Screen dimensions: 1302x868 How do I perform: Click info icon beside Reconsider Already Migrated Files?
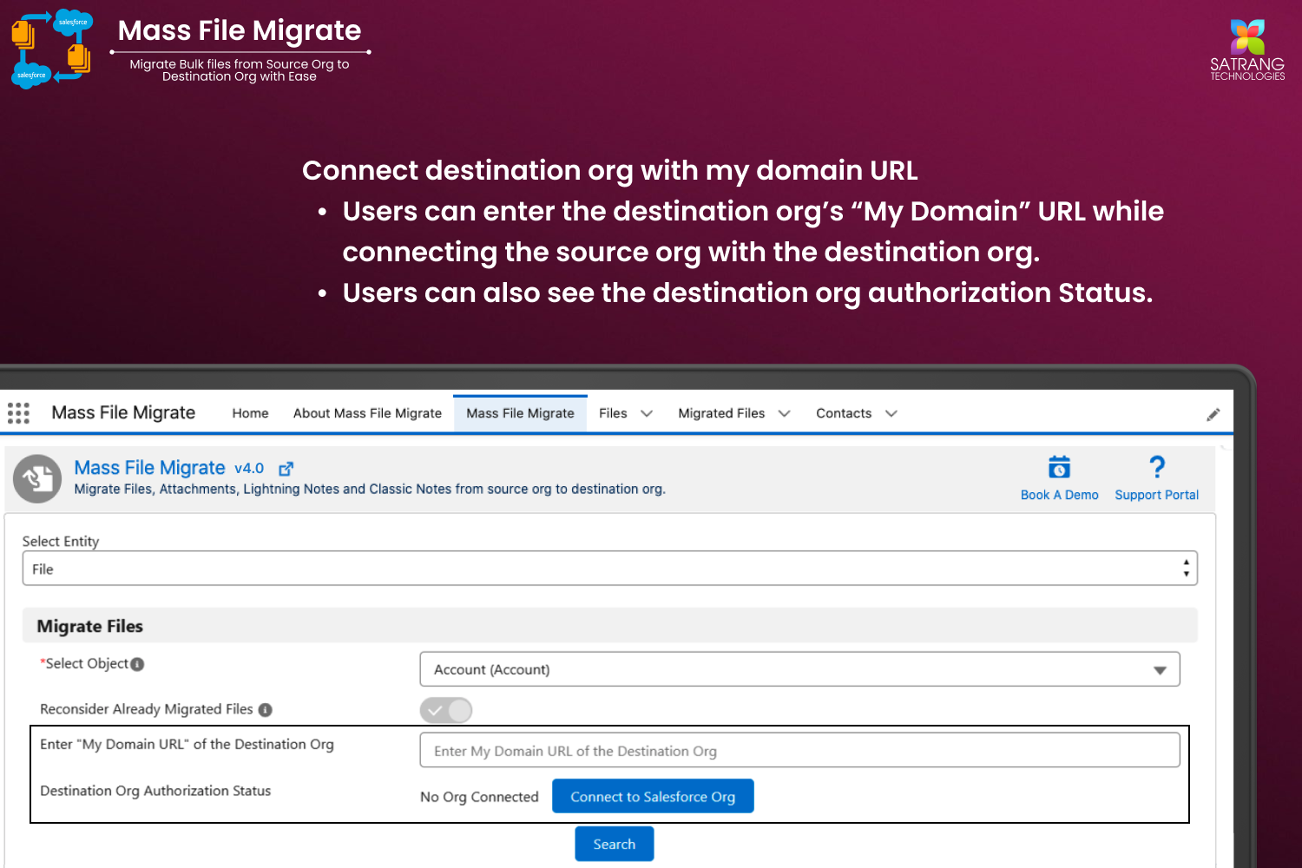[266, 710]
